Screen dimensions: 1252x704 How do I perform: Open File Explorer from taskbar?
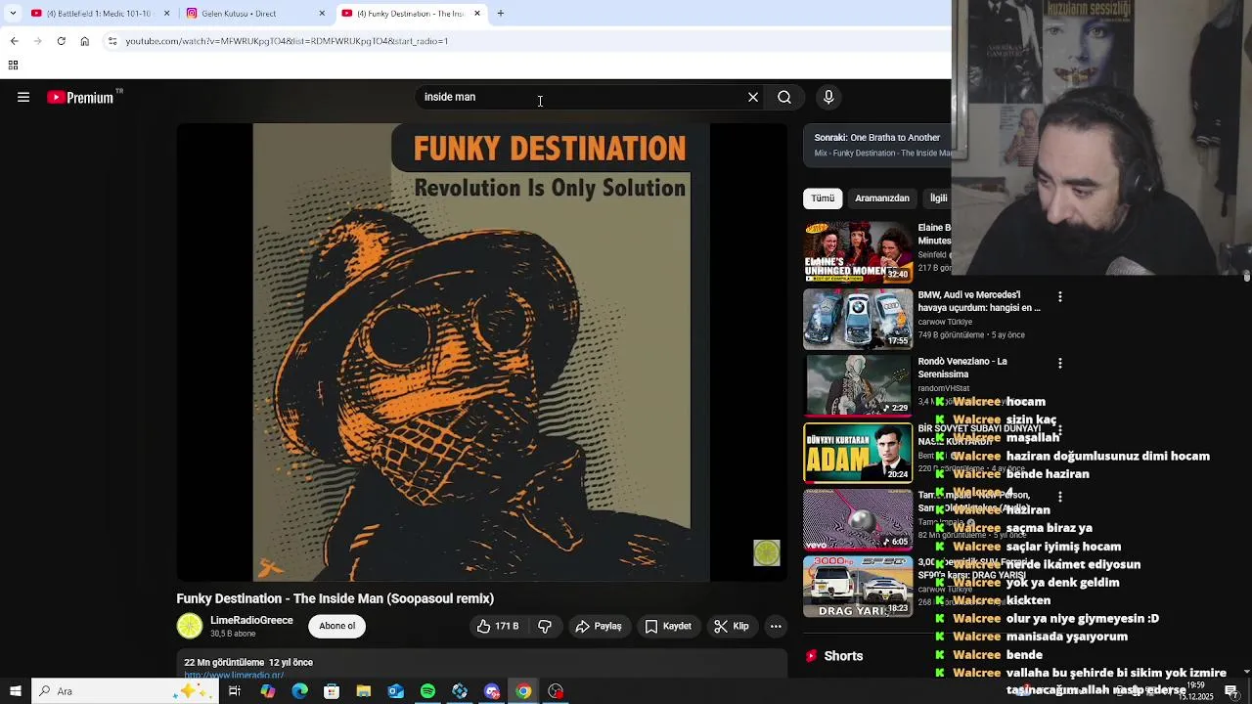pos(363,691)
